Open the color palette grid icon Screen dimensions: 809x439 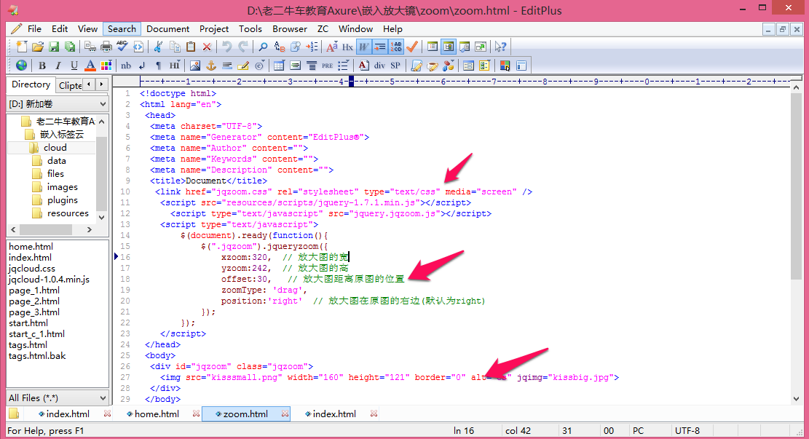[x=106, y=66]
